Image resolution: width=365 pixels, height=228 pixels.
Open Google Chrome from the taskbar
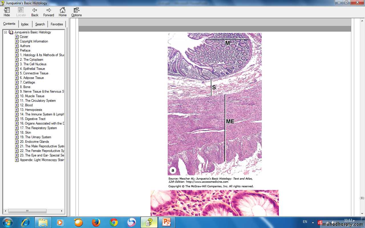114,222
